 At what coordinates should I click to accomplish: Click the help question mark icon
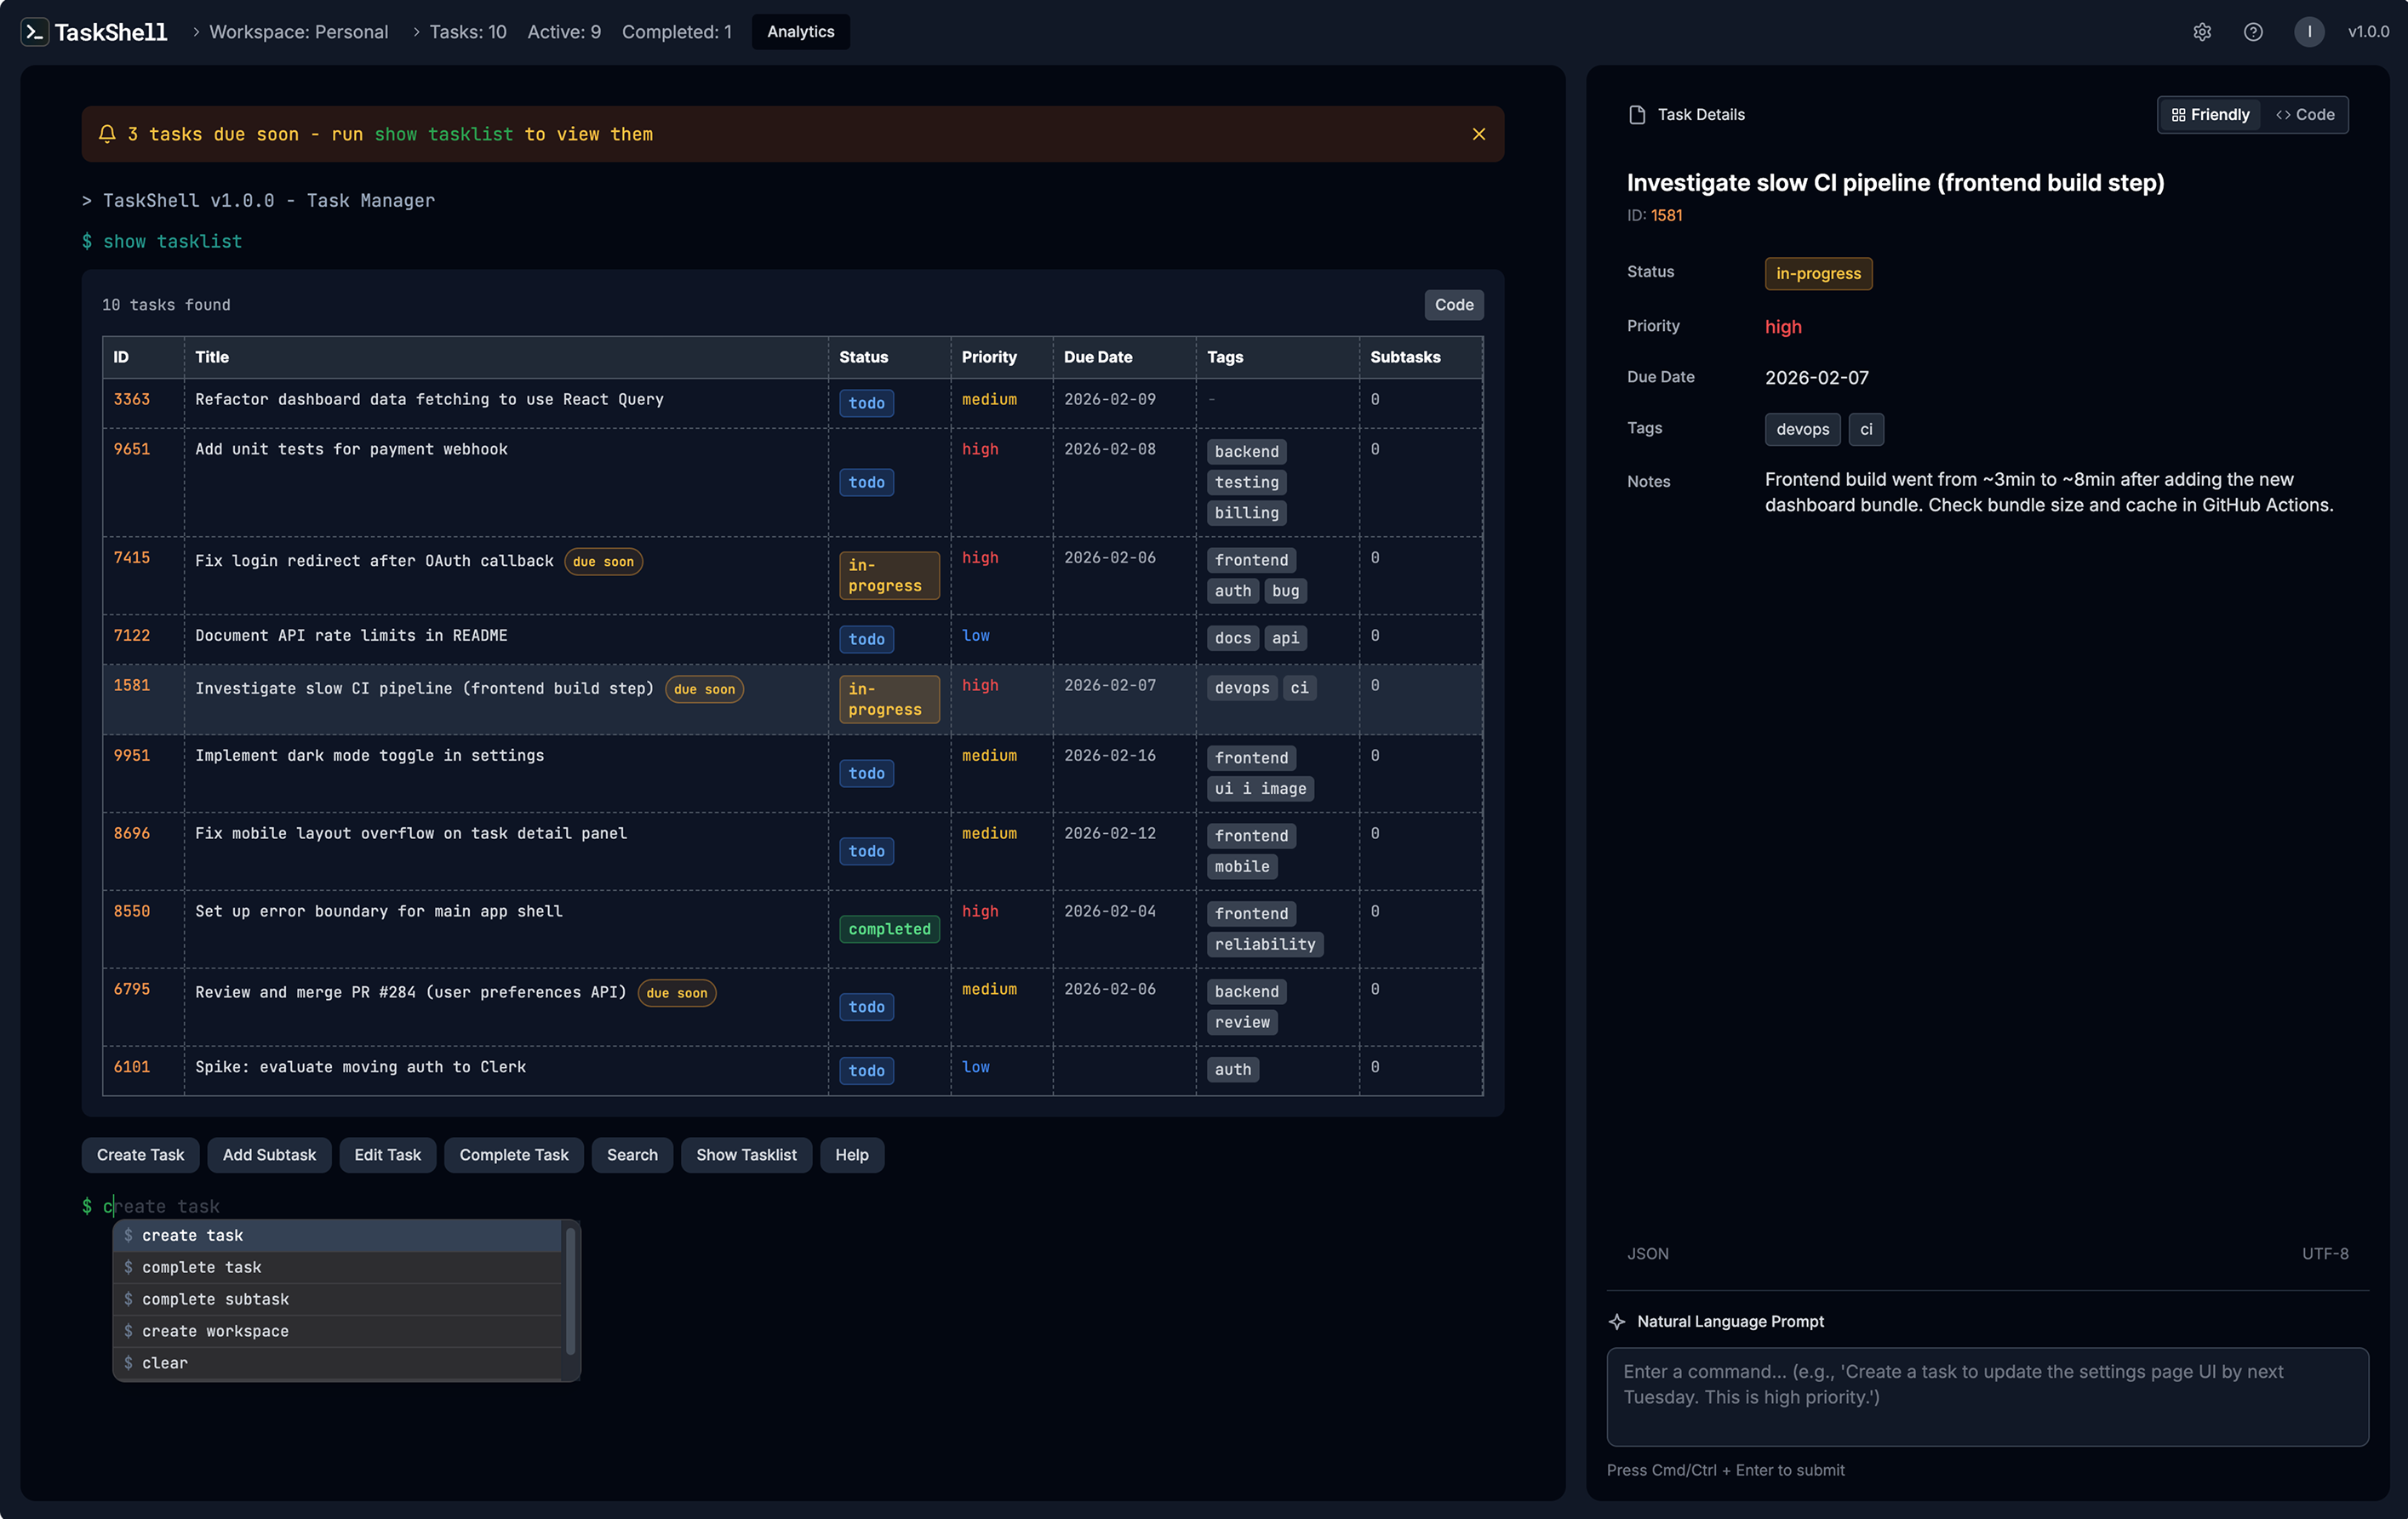click(2253, 31)
